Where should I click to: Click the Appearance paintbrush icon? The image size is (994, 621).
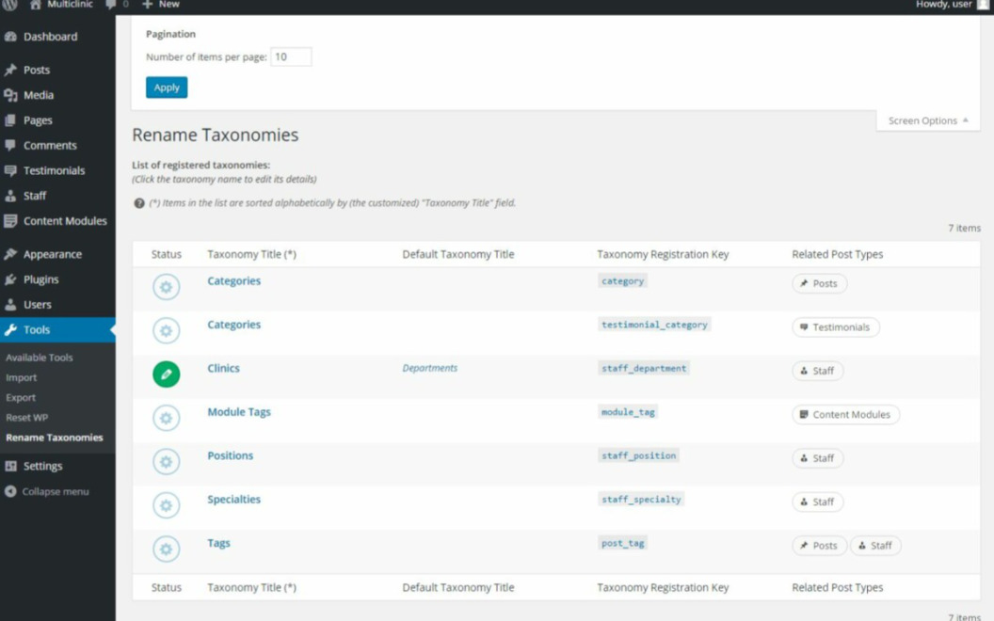[x=10, y=254]
